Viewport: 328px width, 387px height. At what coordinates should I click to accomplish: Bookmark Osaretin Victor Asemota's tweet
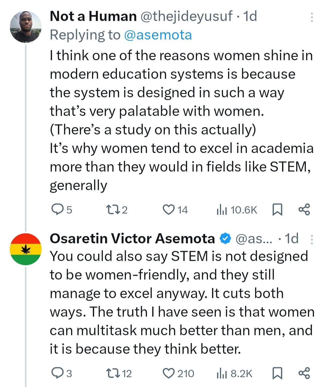(x=277, y=373)
